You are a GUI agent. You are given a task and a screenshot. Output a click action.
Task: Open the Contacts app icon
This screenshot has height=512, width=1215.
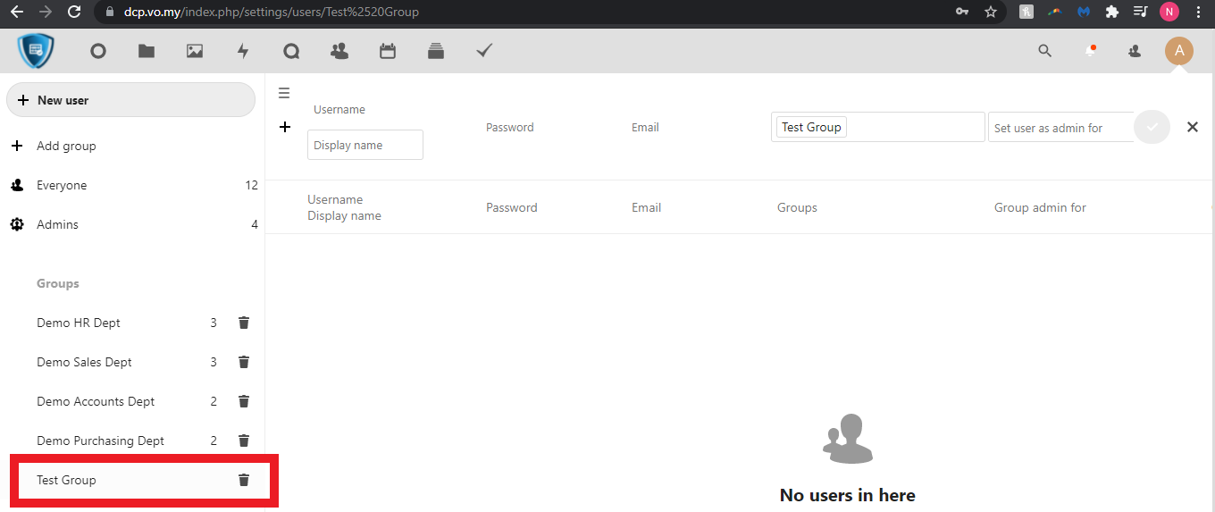click(339, 51)
